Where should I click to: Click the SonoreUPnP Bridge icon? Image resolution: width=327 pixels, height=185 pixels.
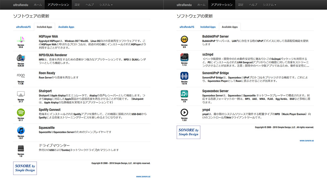point(184,76)
